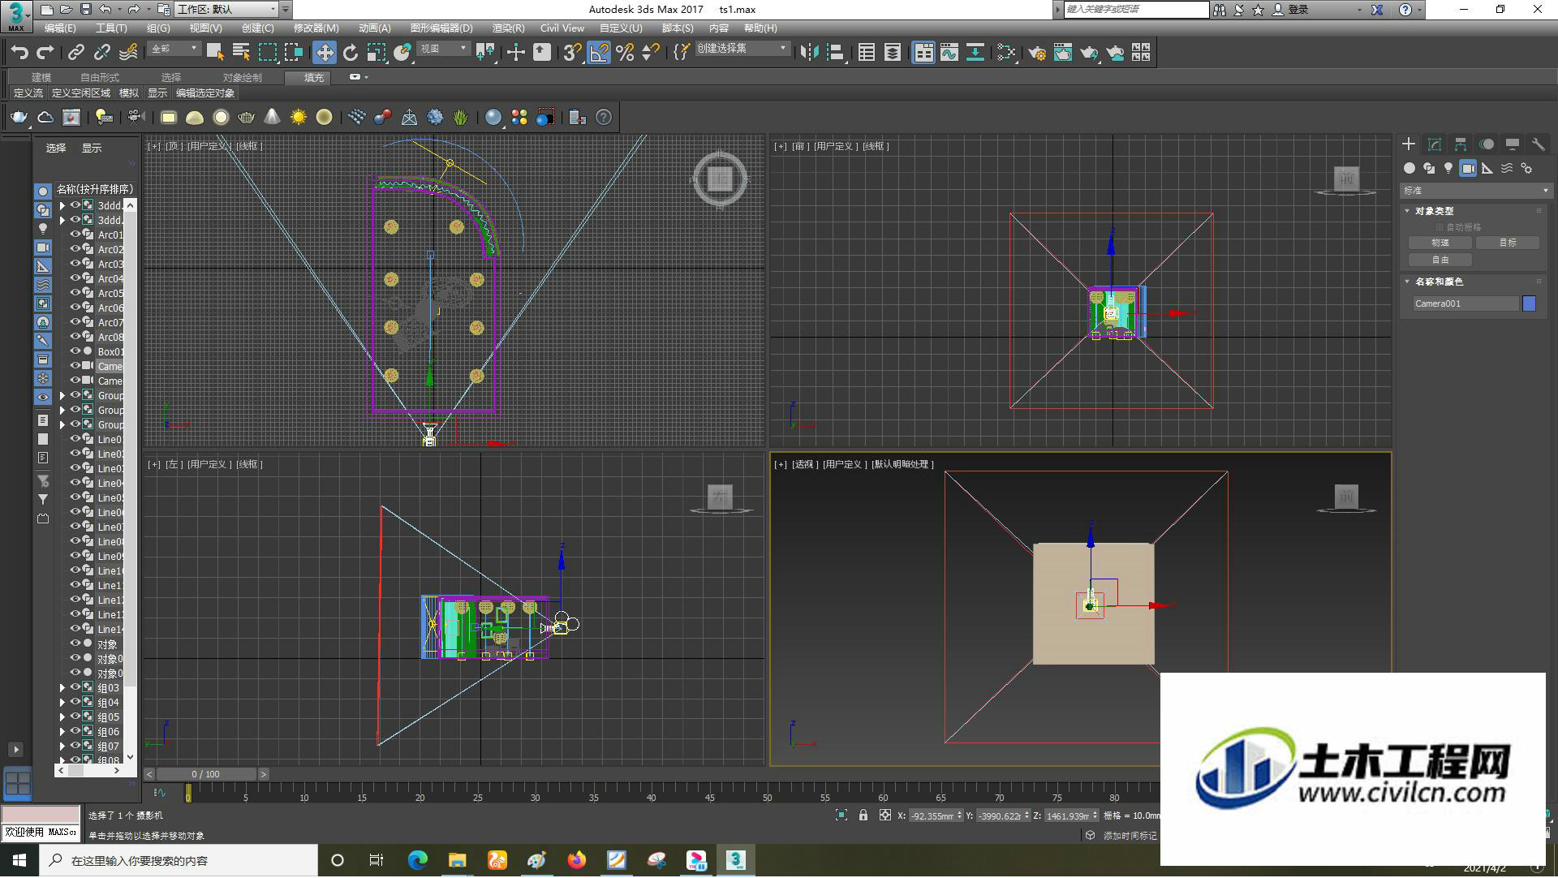
Task: Open the Motion panel tab
Action: click(x=1487, y=144)
